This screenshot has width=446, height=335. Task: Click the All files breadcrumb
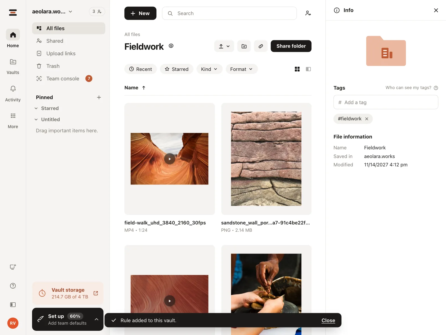[x=132, y=34]
